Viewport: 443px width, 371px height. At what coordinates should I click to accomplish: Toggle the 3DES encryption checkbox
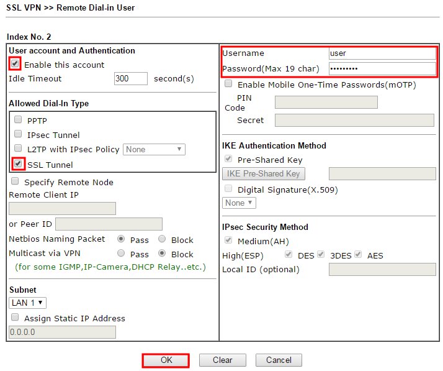pos(321,254)
